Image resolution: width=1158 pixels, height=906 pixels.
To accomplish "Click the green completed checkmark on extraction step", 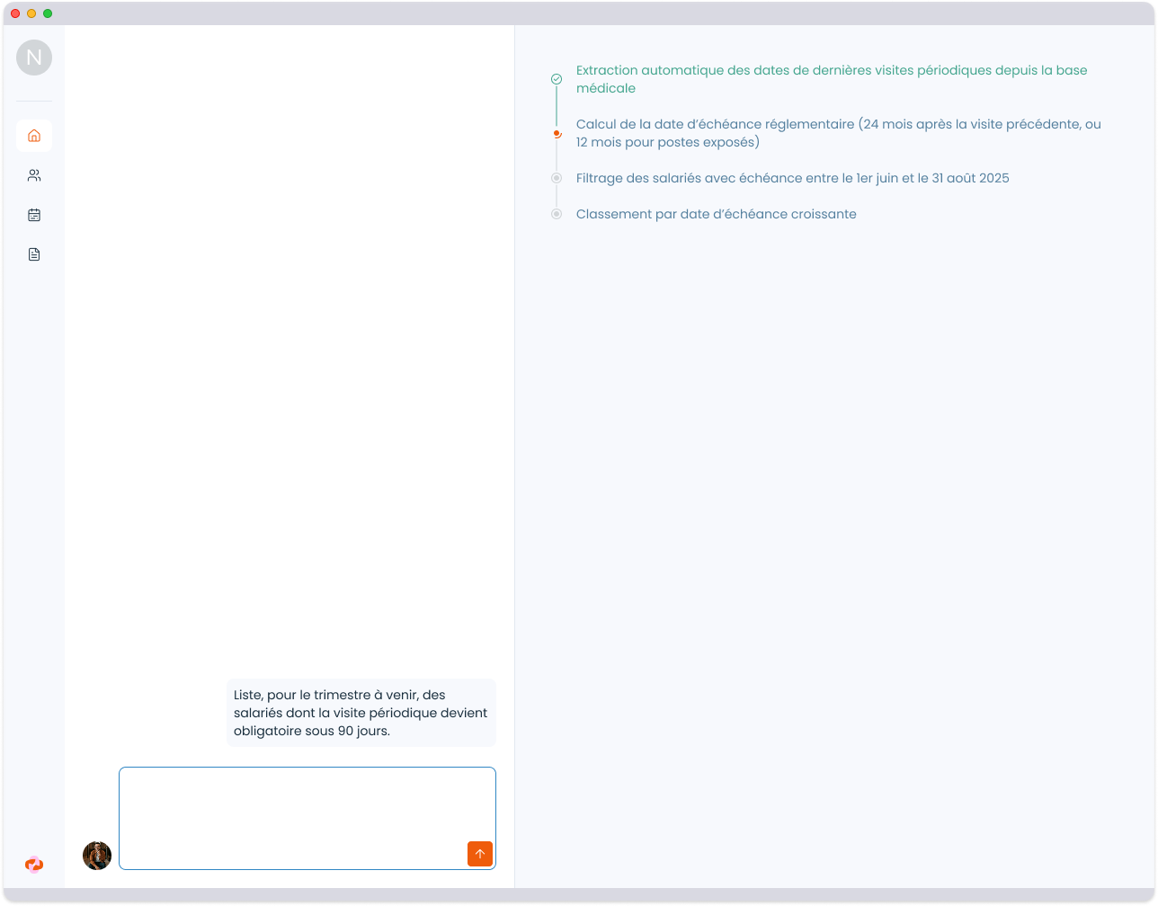I will click(x=557, y=79).
